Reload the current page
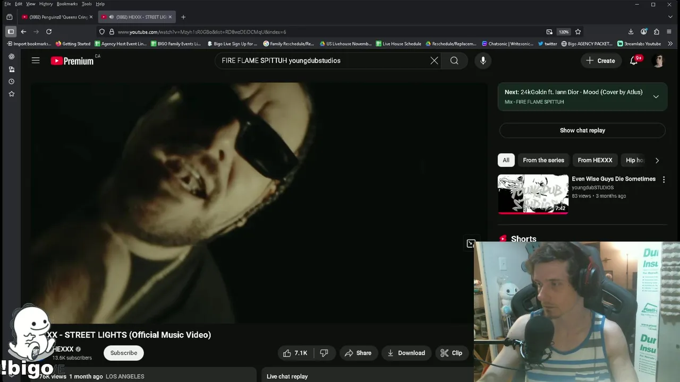 [x=49, y=32]
